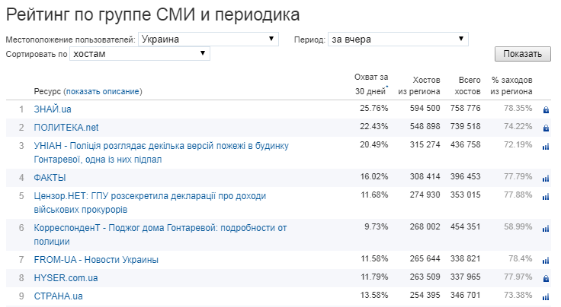561x307 pixels.
Task: Open the sort-by dropdown set to хостам
Action: click(139, 54)
